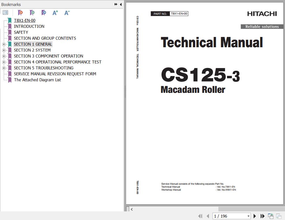The height and width of the screenshot is (220, 285).
Task: Click the previous view icon in status bar
Action: 271,216
